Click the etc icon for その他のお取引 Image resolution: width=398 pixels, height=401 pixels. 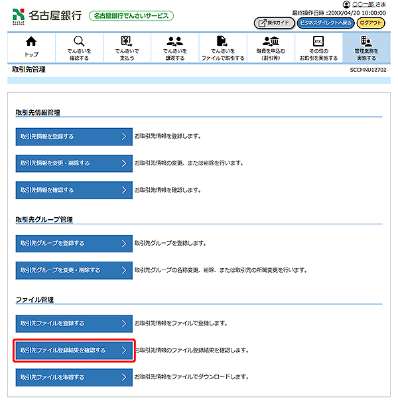point(318,41)
